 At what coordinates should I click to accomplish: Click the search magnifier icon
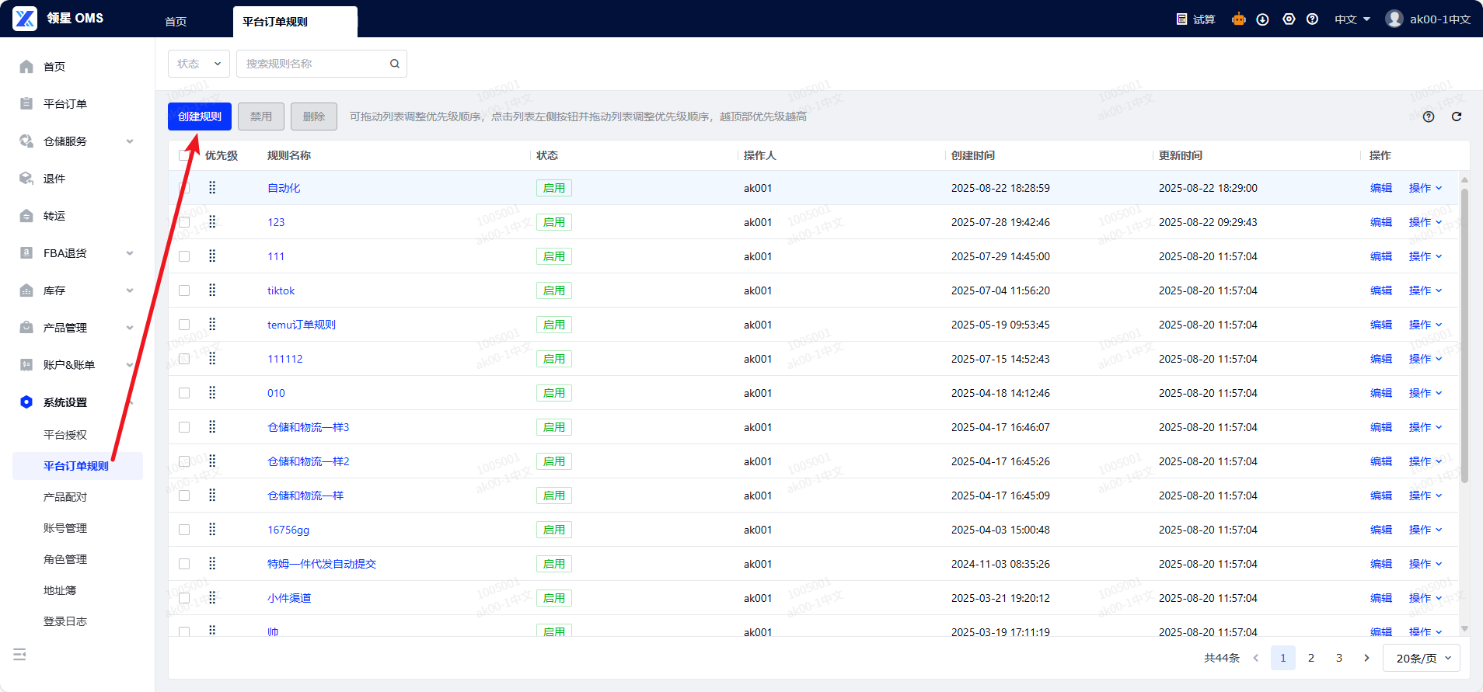click(395, 64)
